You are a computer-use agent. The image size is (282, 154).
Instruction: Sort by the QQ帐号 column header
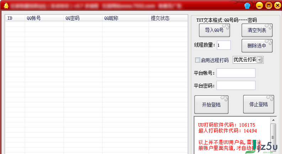[44, 18]
